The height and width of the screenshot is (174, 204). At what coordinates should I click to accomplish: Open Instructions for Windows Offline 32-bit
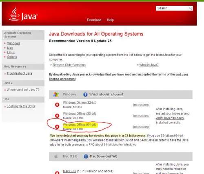pyautogui.click(x=141, y=116)
